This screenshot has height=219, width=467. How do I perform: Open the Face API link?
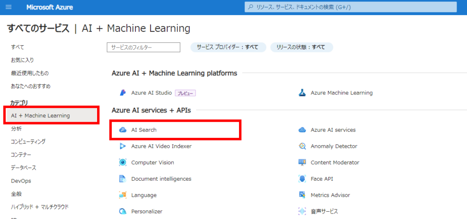coord(322,179)
